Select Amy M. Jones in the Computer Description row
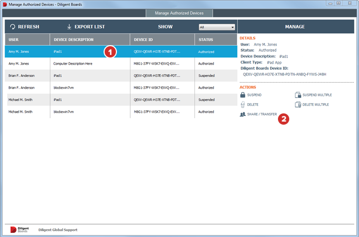This screenshot has height=237, width=359. 18,64
